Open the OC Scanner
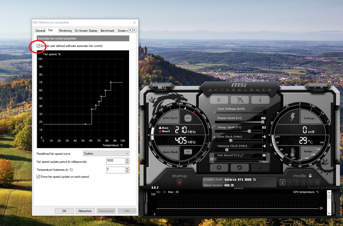Screen dimensions: 343x226 pyautogui.click(x=162, y=87)
